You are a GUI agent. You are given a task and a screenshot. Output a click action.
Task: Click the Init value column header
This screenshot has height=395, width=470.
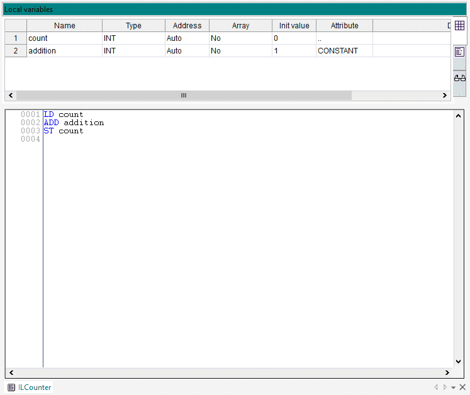click(x=294, y=26)
